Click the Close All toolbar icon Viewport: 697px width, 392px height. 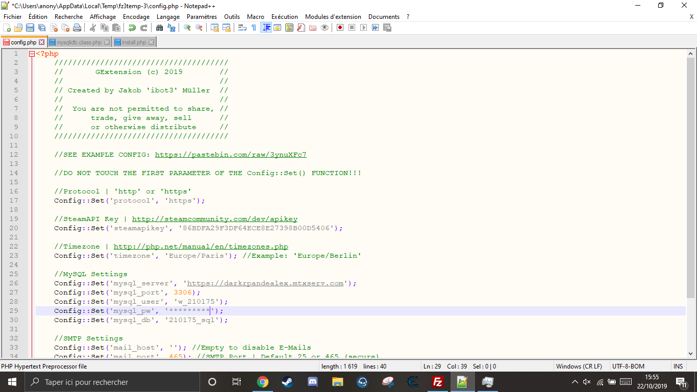[65, 28]
